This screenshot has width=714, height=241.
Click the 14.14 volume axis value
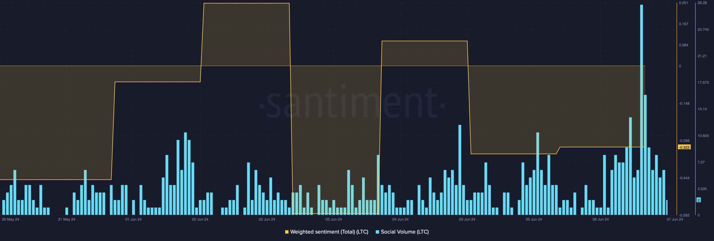(x=702, y=109)
